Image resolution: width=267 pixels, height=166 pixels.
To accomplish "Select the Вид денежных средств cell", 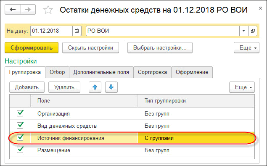I will (x=84, y=126).
